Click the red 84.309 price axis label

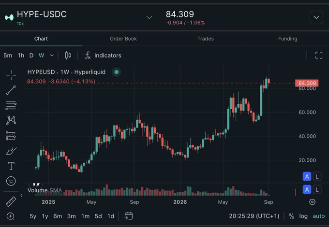(x=307, y=83)
